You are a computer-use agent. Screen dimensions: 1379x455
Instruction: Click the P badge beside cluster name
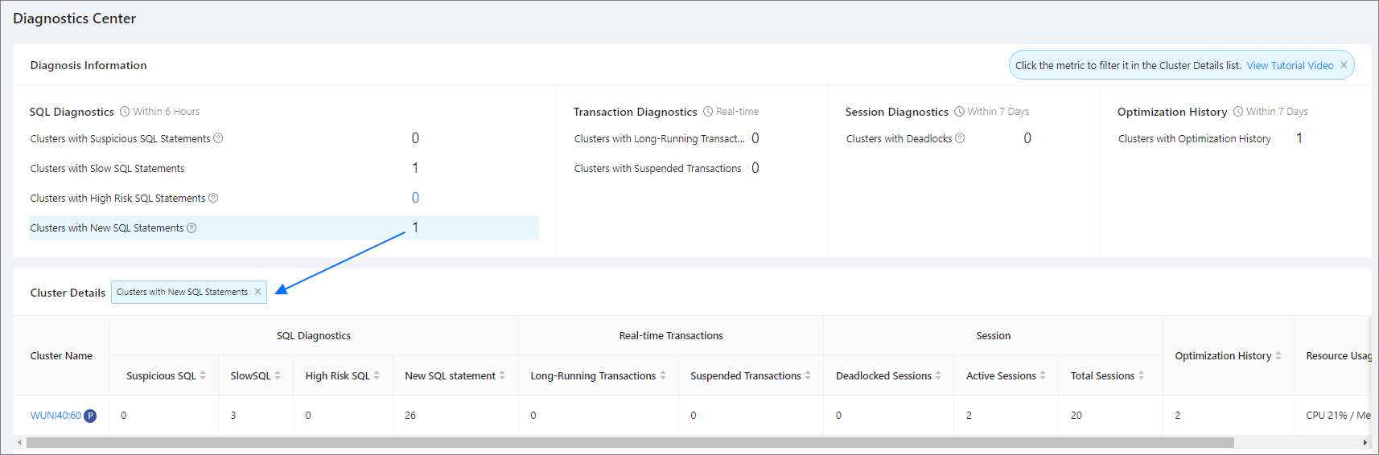(x=90, y=416)
